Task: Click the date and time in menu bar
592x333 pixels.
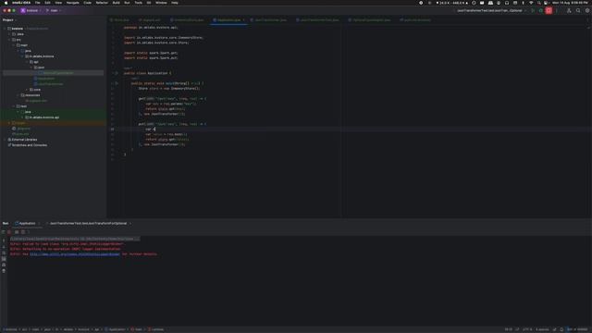Action: point(570,3)
